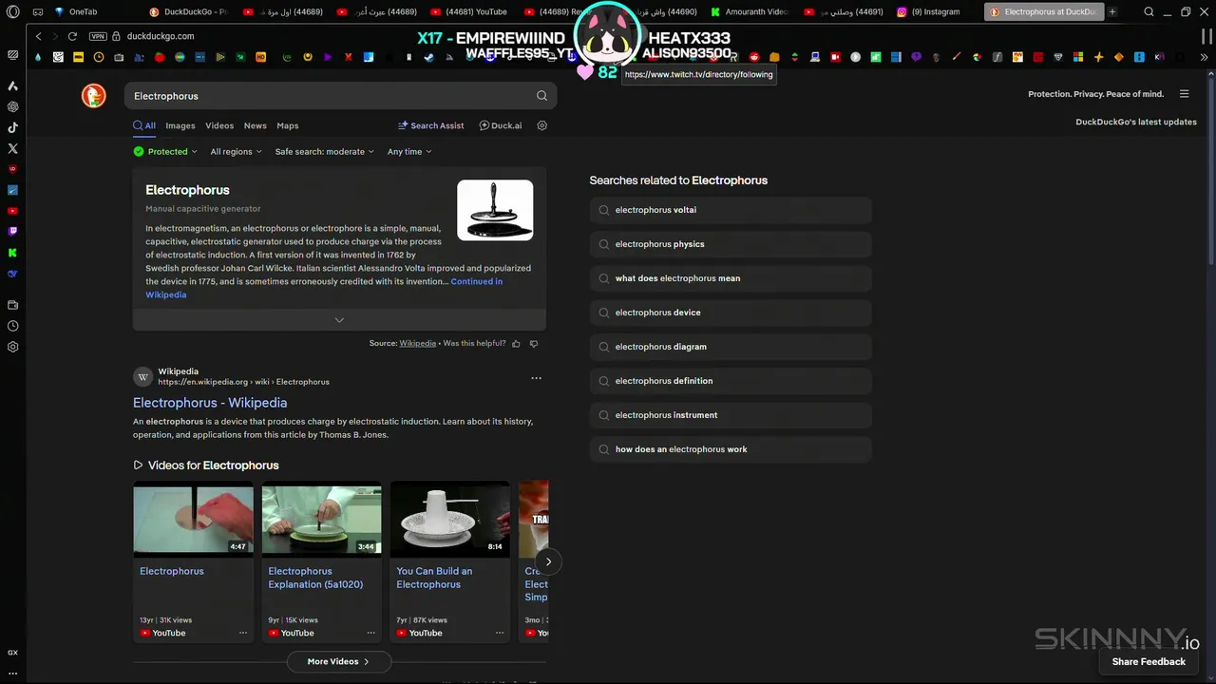Open the Opera menu logo icon

click(x=12, y=12)
